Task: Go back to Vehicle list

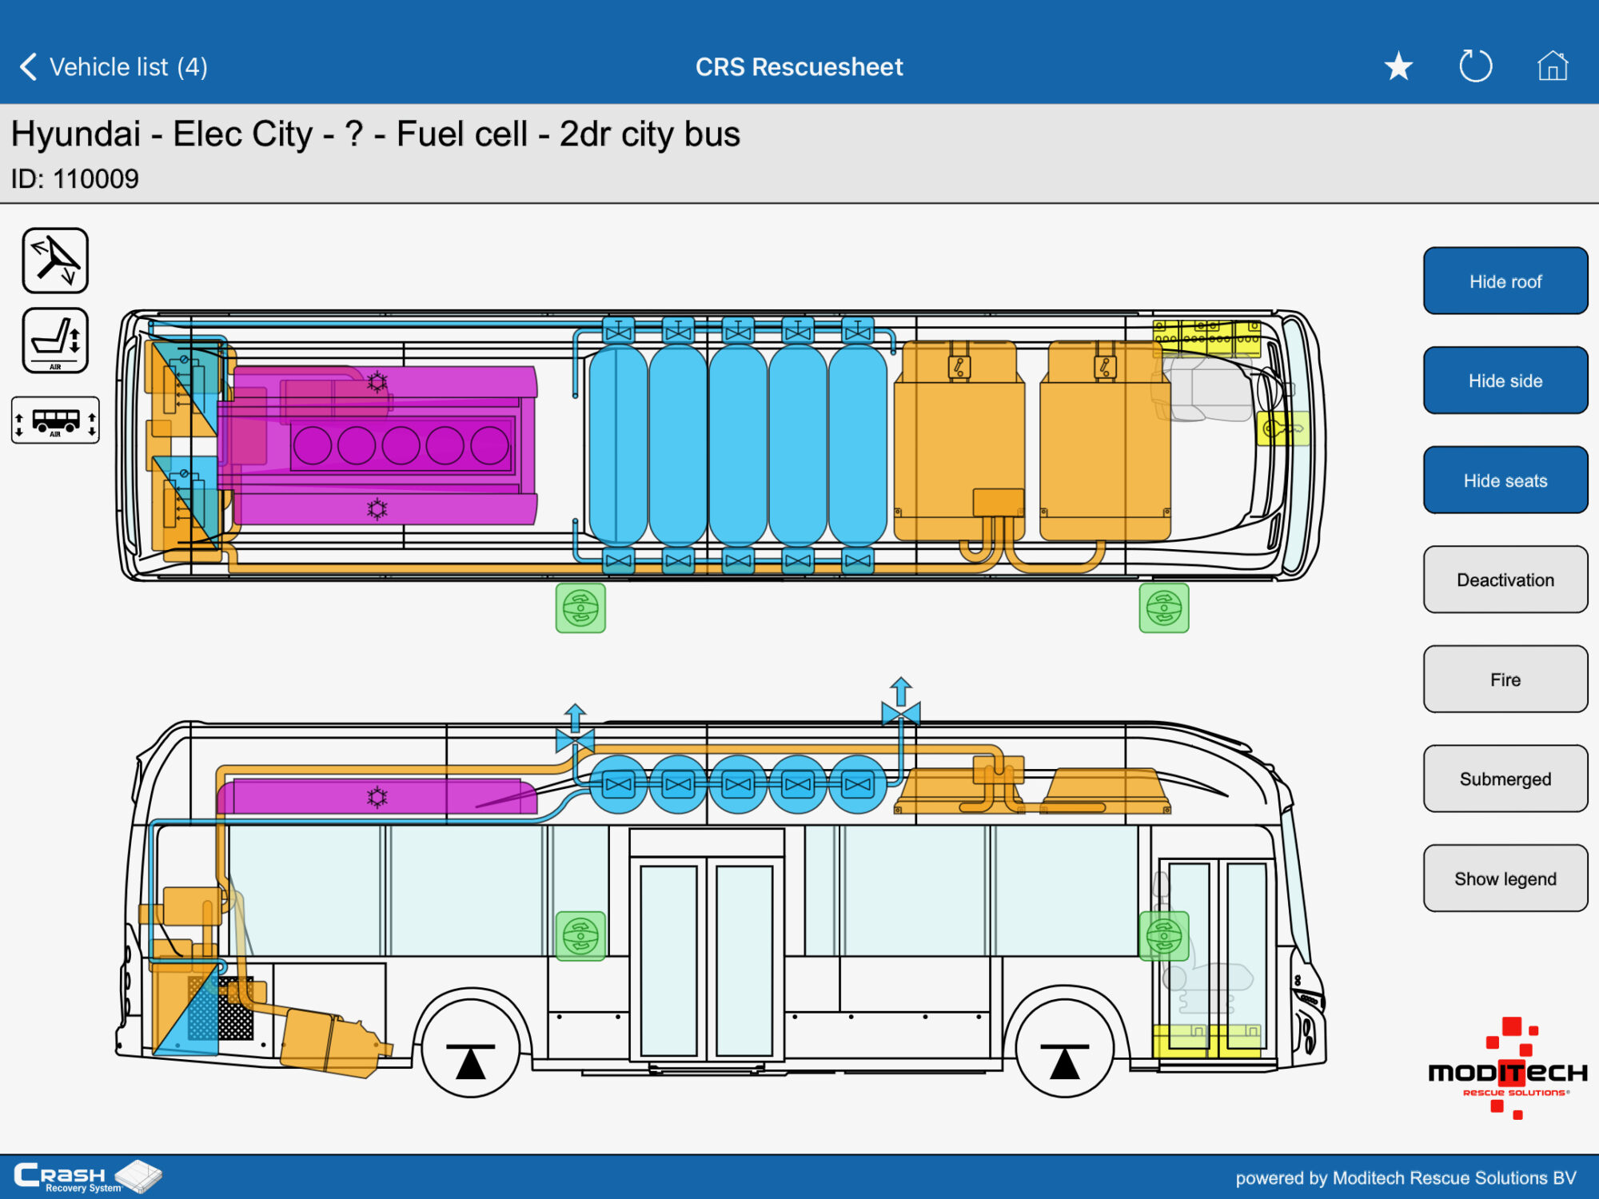Action: point(112,67)
